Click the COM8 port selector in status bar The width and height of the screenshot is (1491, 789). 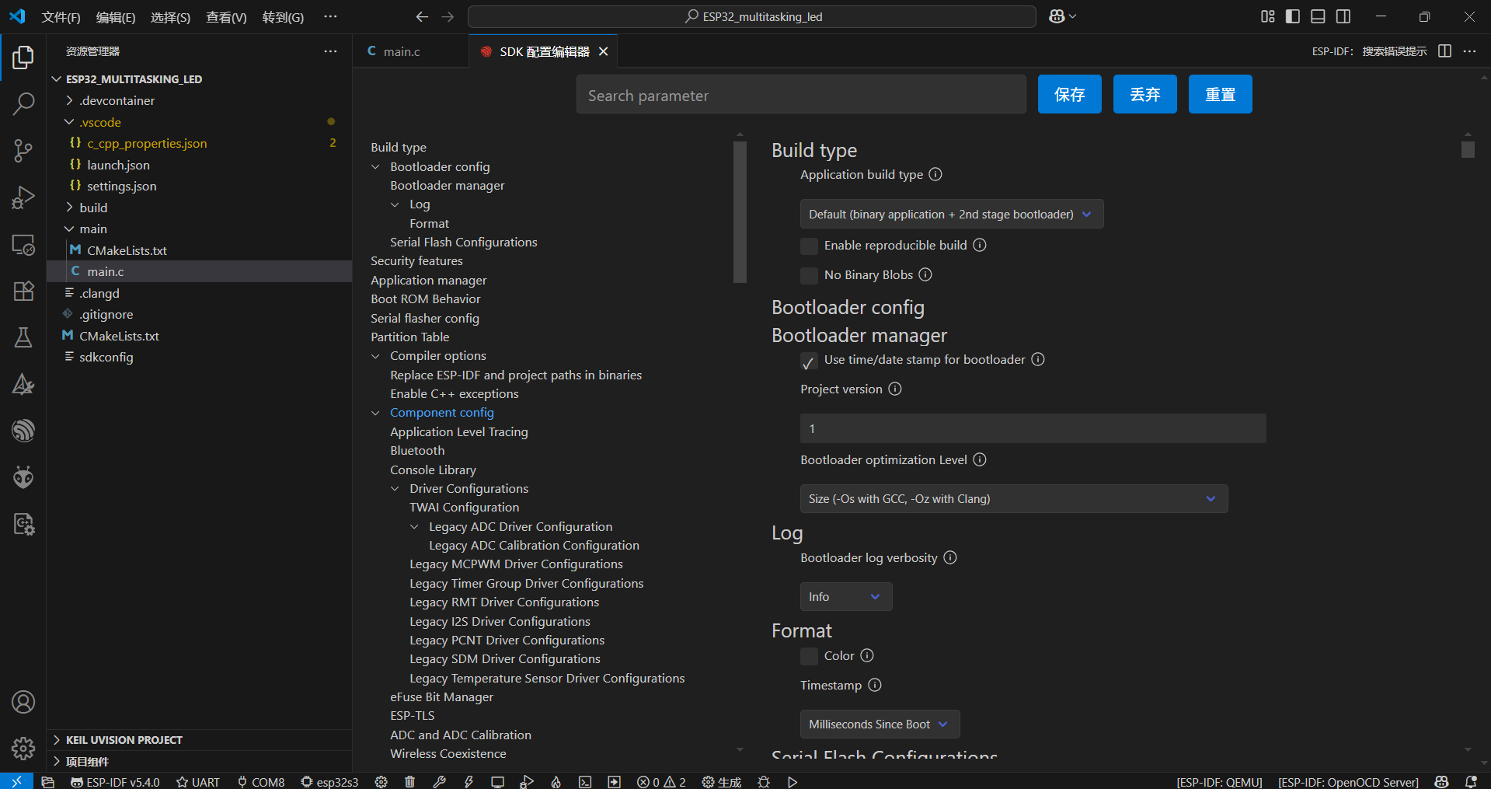coord(261,782)
